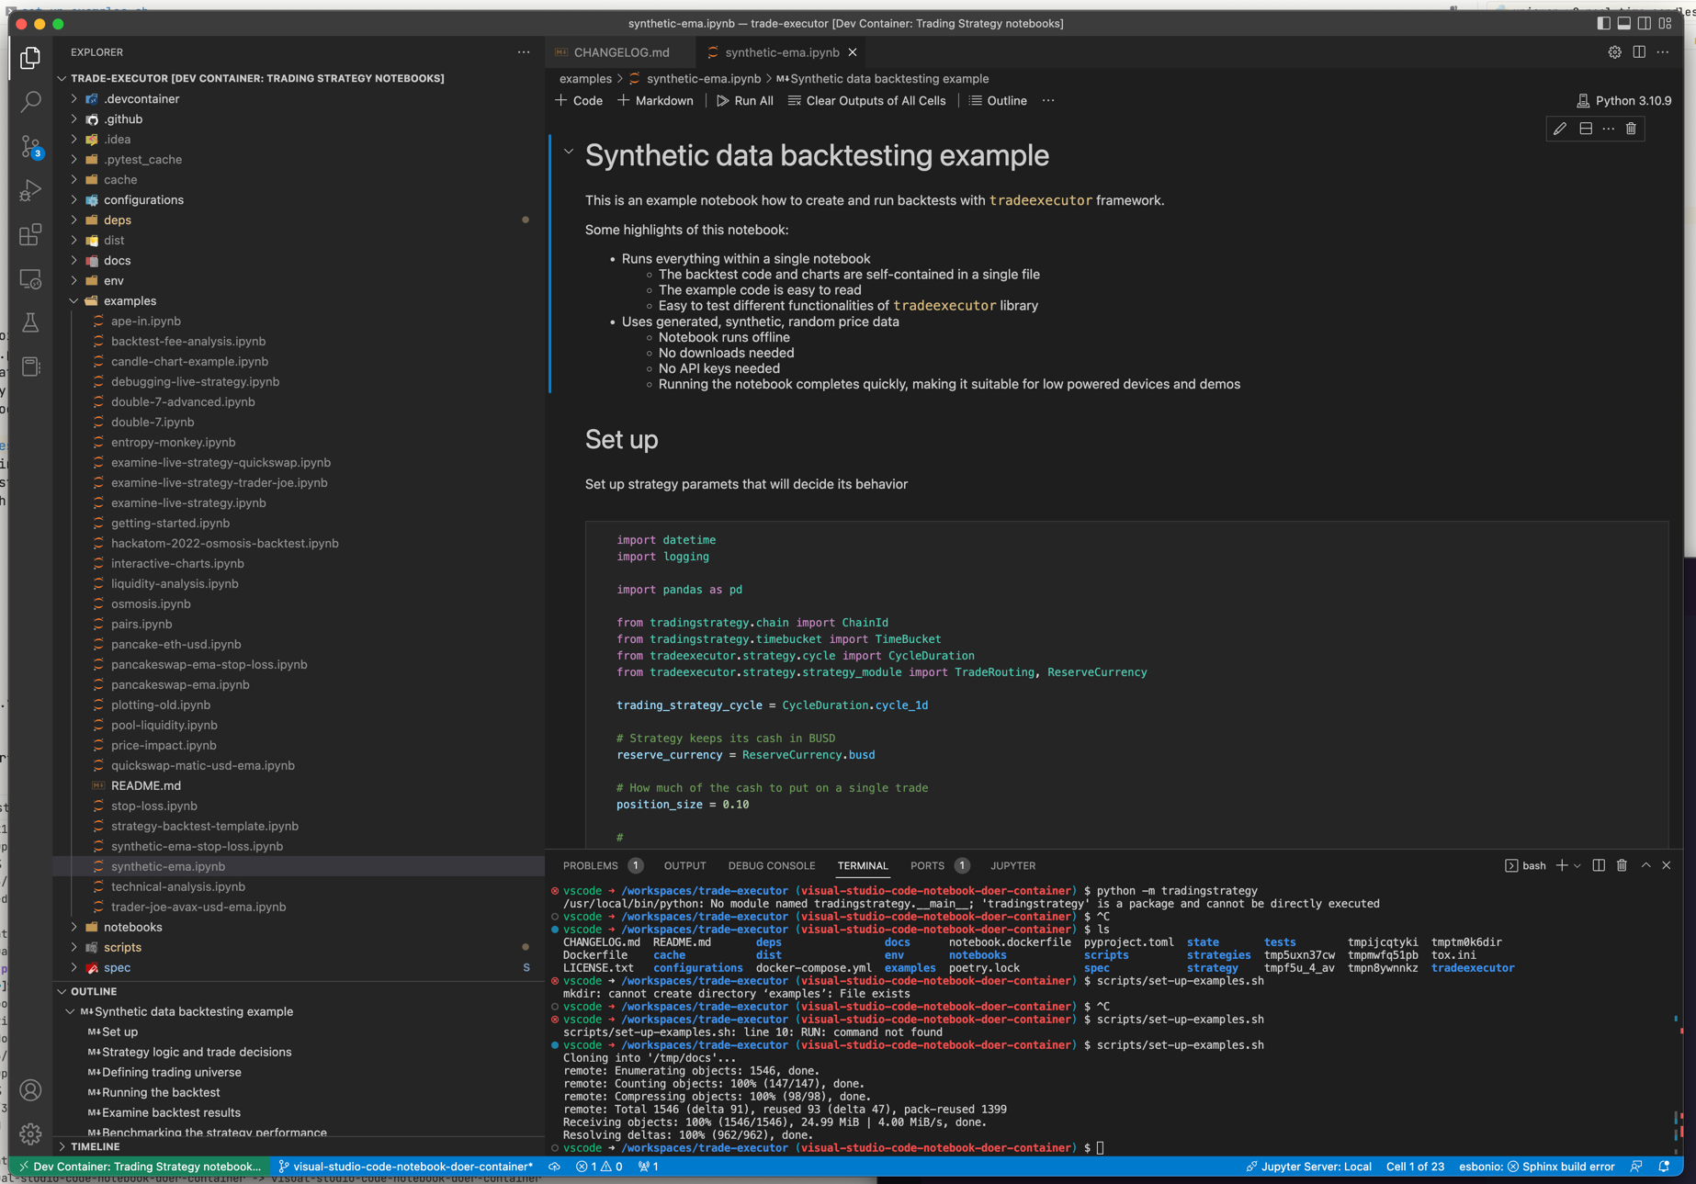Image resolution: width=1696 pixels, height=1184 pixels.
Task: Open the Search view in activity bar
Action: click(30, 101)
